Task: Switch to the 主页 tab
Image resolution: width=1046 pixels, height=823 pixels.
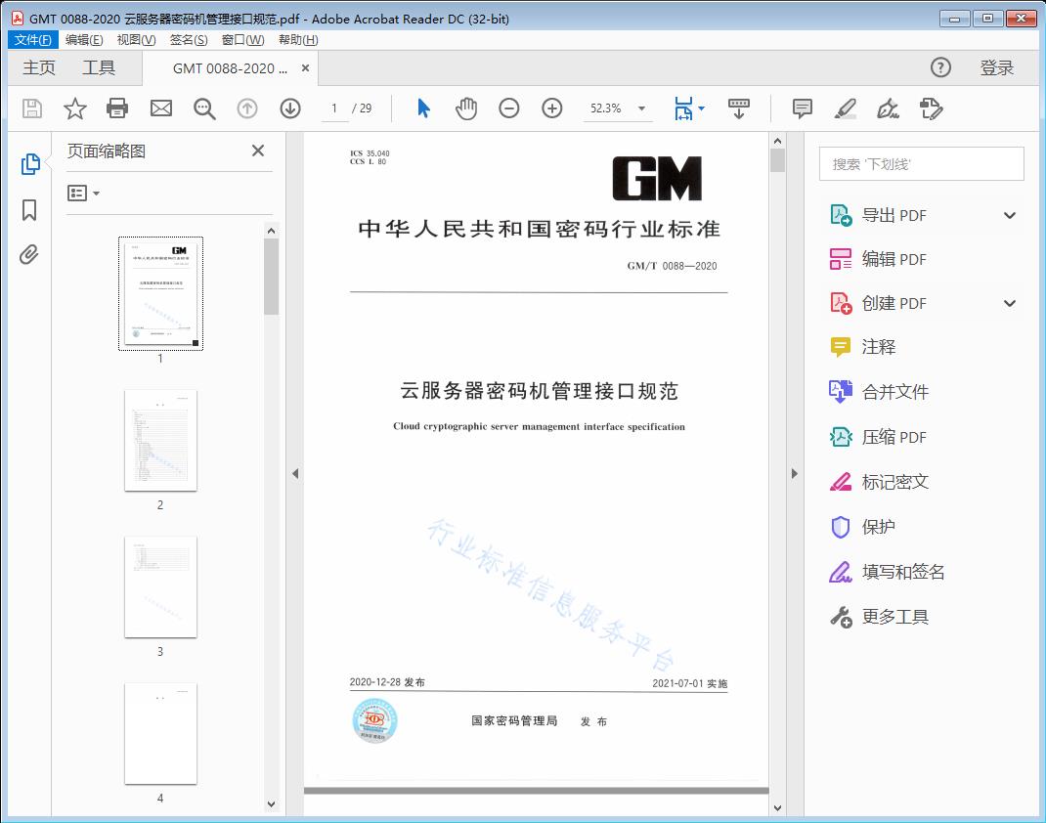Action: (39, 67)
